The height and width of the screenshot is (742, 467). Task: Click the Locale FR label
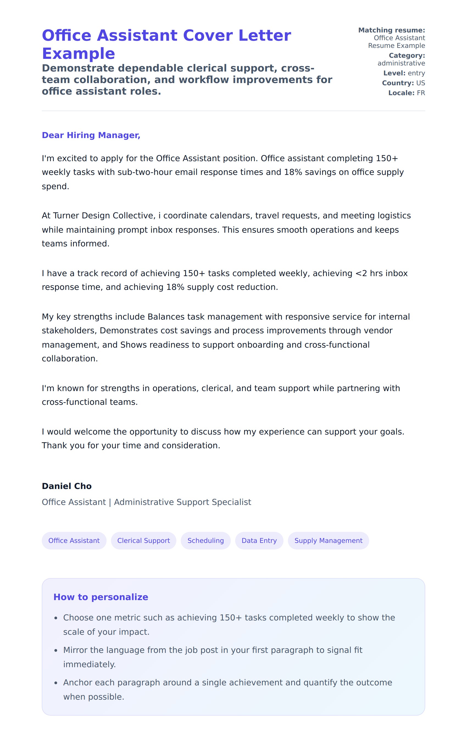point(406,93)
